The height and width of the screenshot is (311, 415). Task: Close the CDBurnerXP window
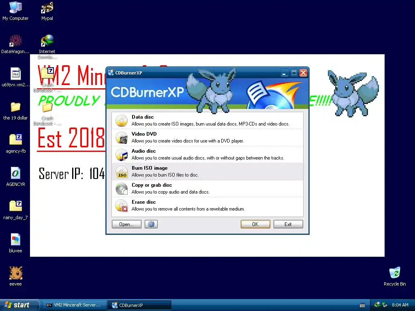pos(303,73)
